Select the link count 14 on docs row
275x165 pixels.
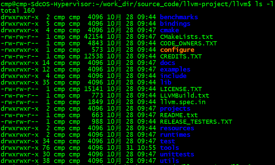point(46,63)
